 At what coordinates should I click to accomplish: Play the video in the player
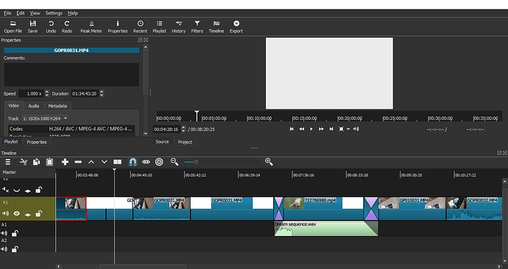pos(311,129)
